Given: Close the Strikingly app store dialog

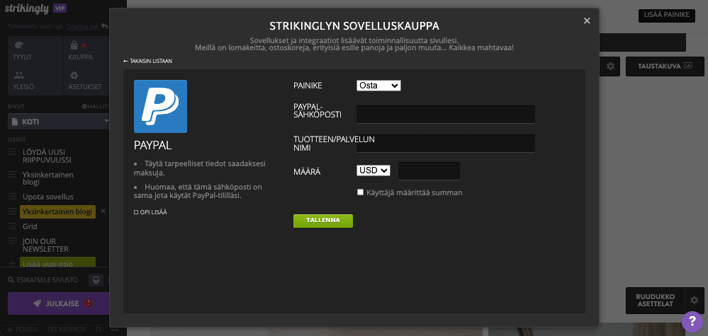Looking at the screenshot, I should coord(587,21).
